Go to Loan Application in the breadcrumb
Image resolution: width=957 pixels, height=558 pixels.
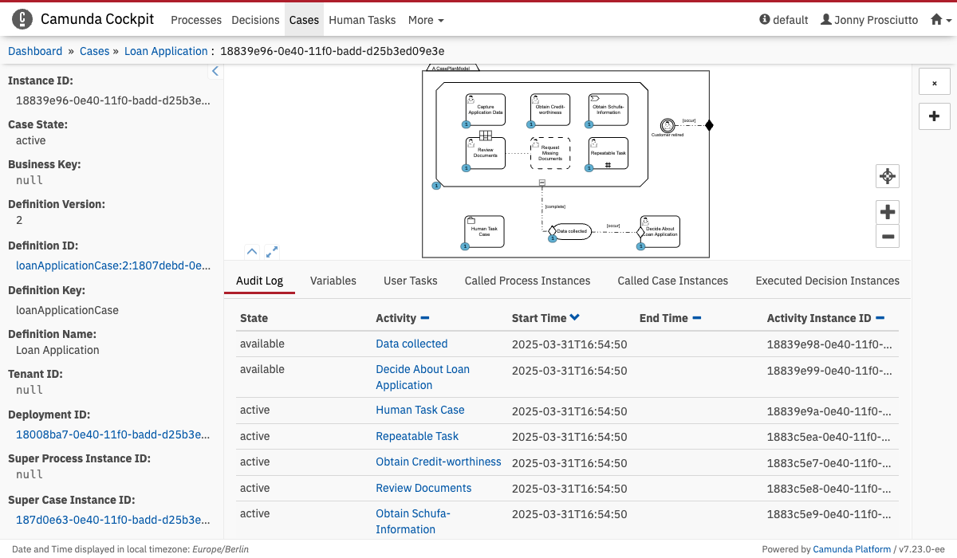166,51
